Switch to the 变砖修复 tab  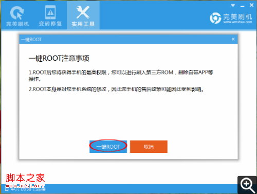pos(50,16)
